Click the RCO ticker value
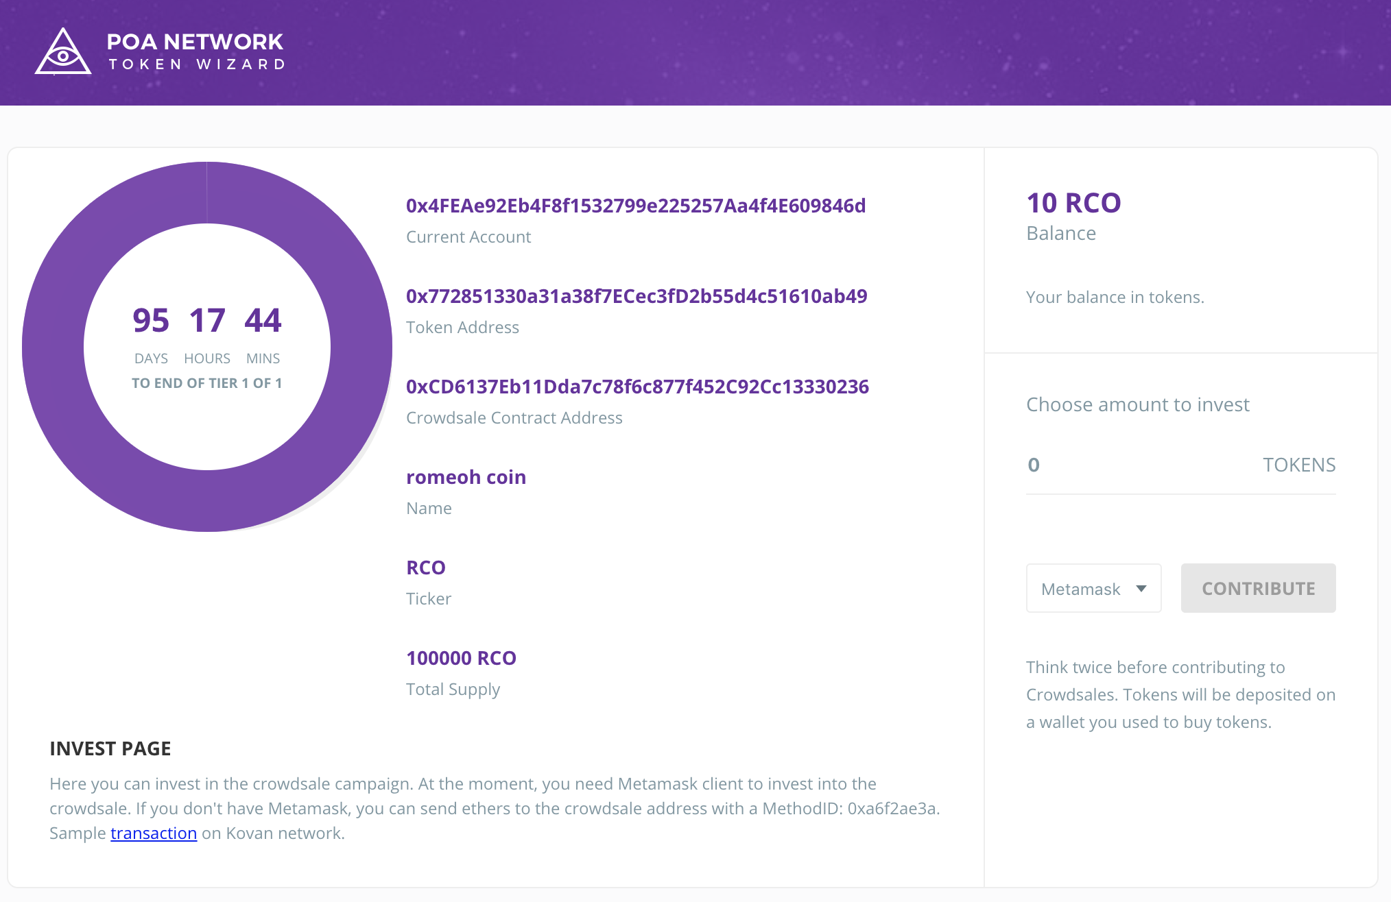The image size is (1391, 902). tap(426, 568)
